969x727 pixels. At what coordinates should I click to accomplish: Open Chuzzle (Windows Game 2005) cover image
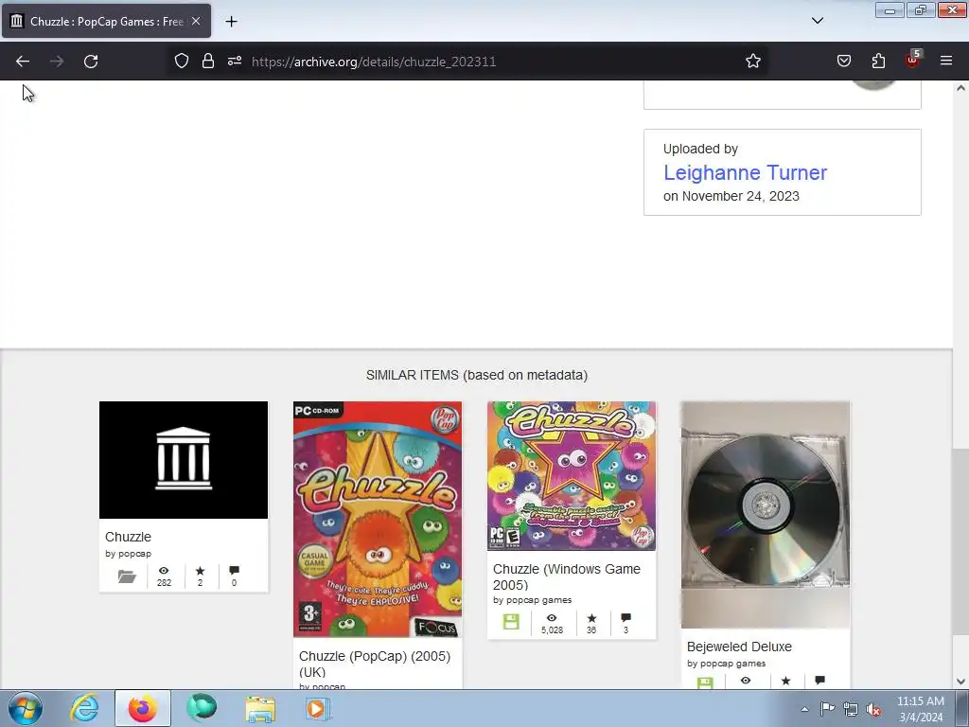(x=571, y=476)
